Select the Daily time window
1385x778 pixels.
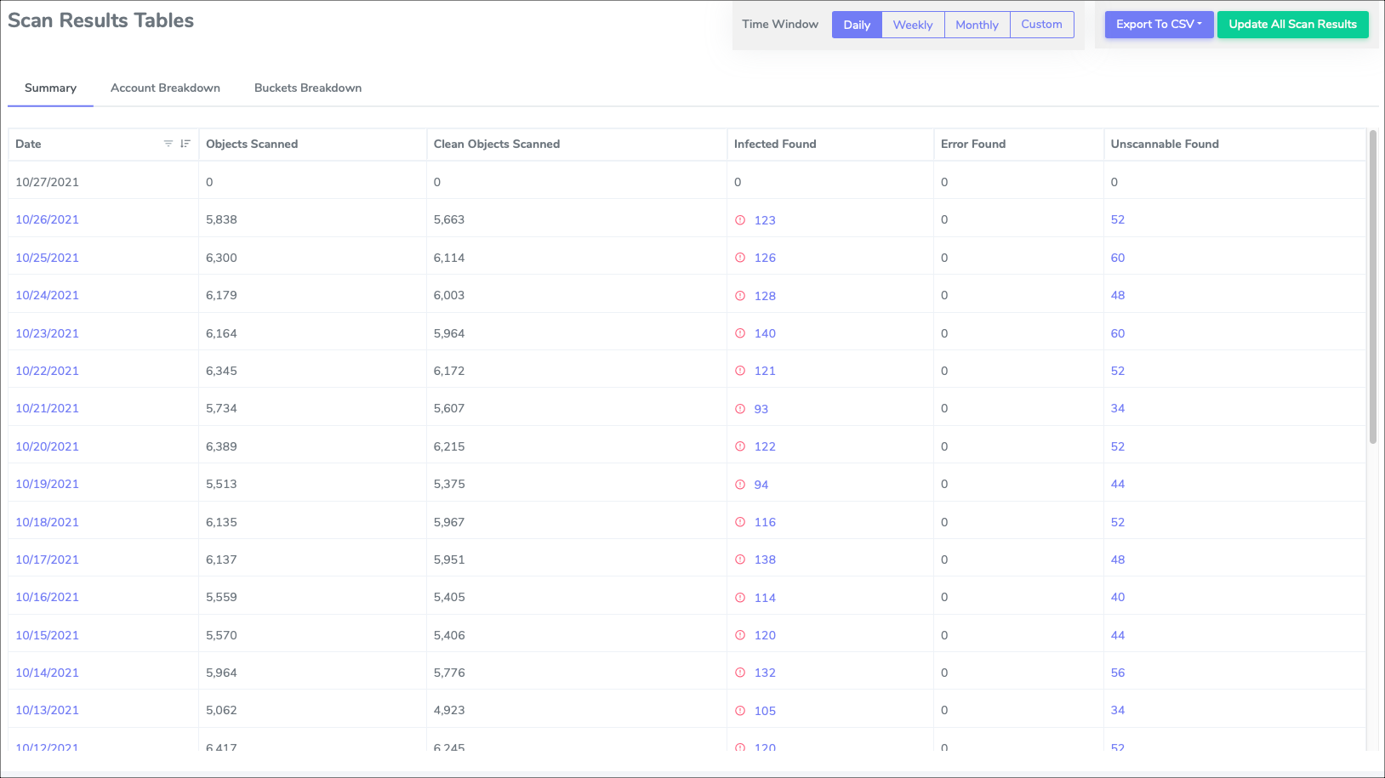(x=857, y=25)
